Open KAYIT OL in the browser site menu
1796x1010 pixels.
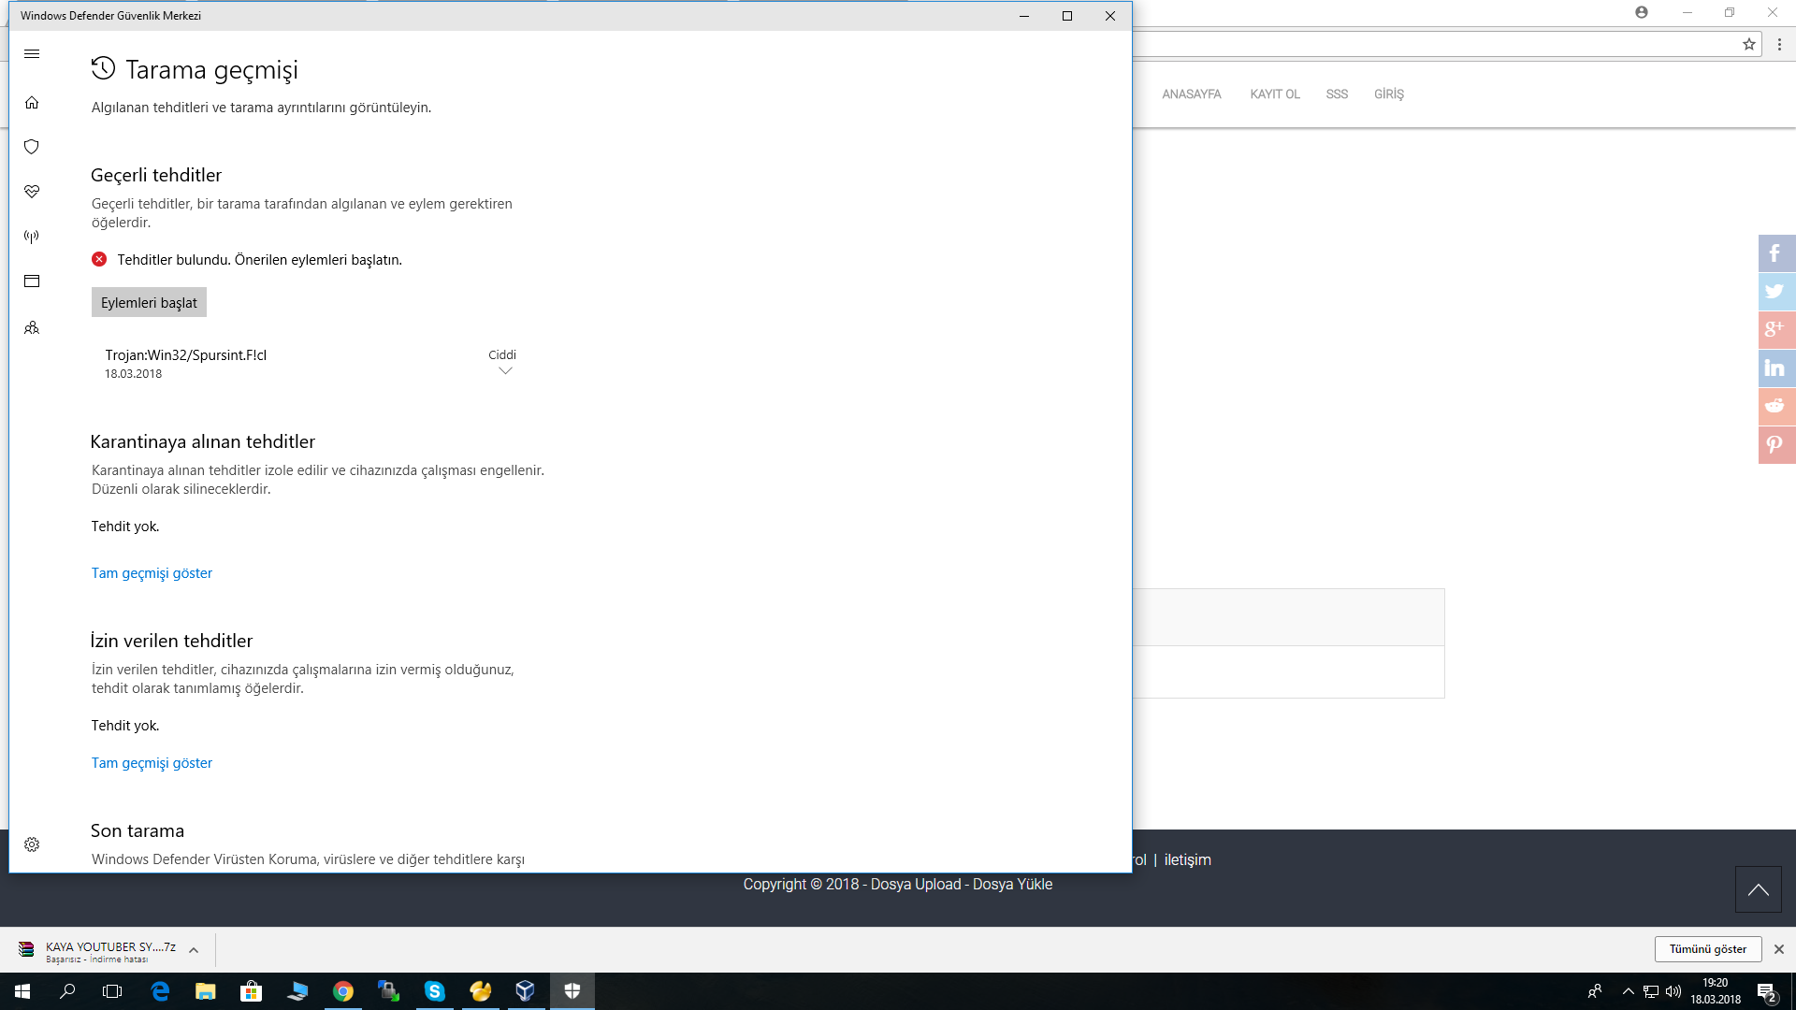[x=1275, y=94]
